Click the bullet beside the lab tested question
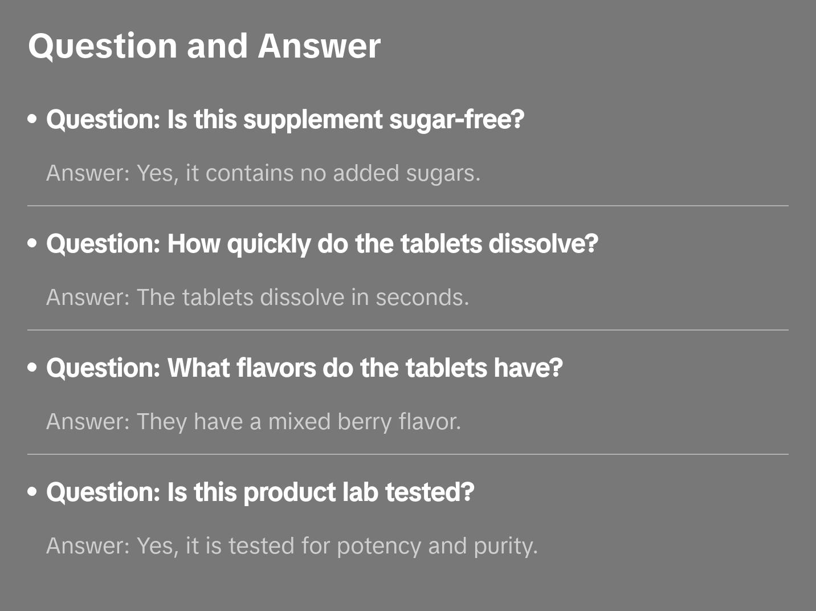 32,492
